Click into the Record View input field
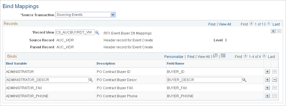The image size is (286, 106). pos(75,32)
